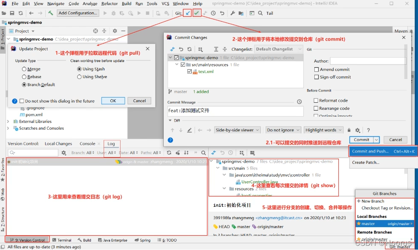The width and height of the screenshot is (418, 250).
Task: Click Refresh icon in Commit Changes toolbar
Action: pos(190,49)
